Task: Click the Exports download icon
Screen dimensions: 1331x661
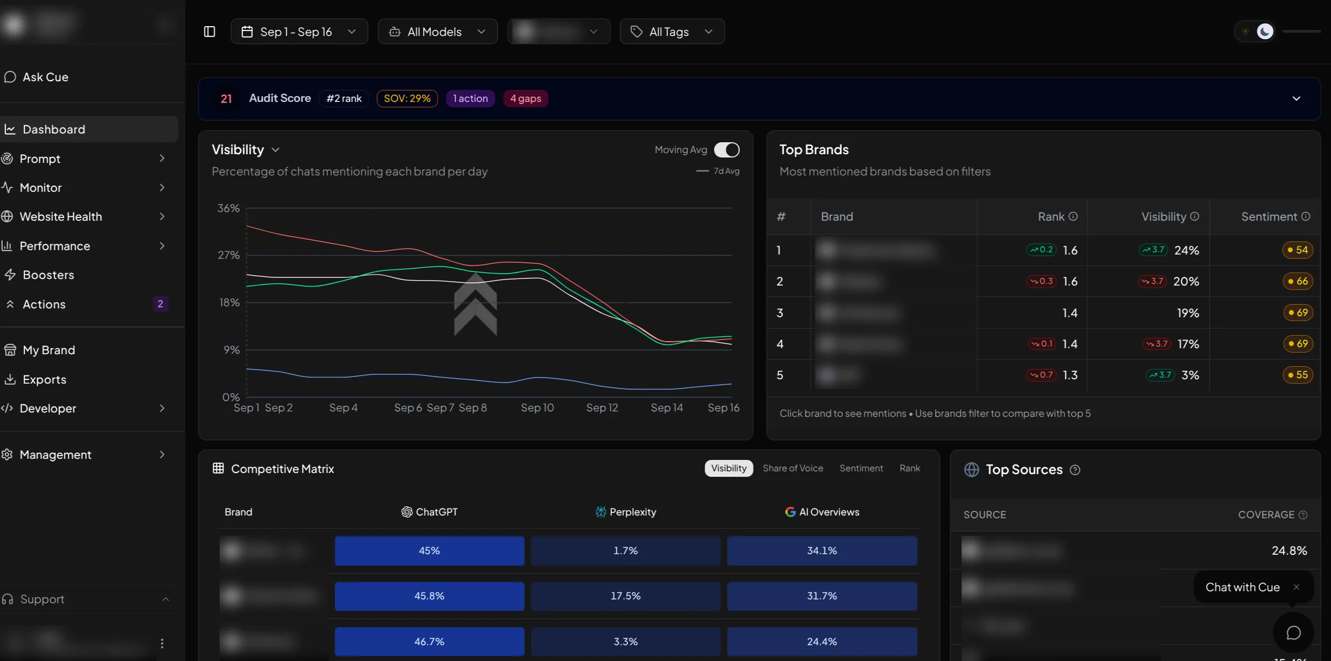Action: [10, 379]
